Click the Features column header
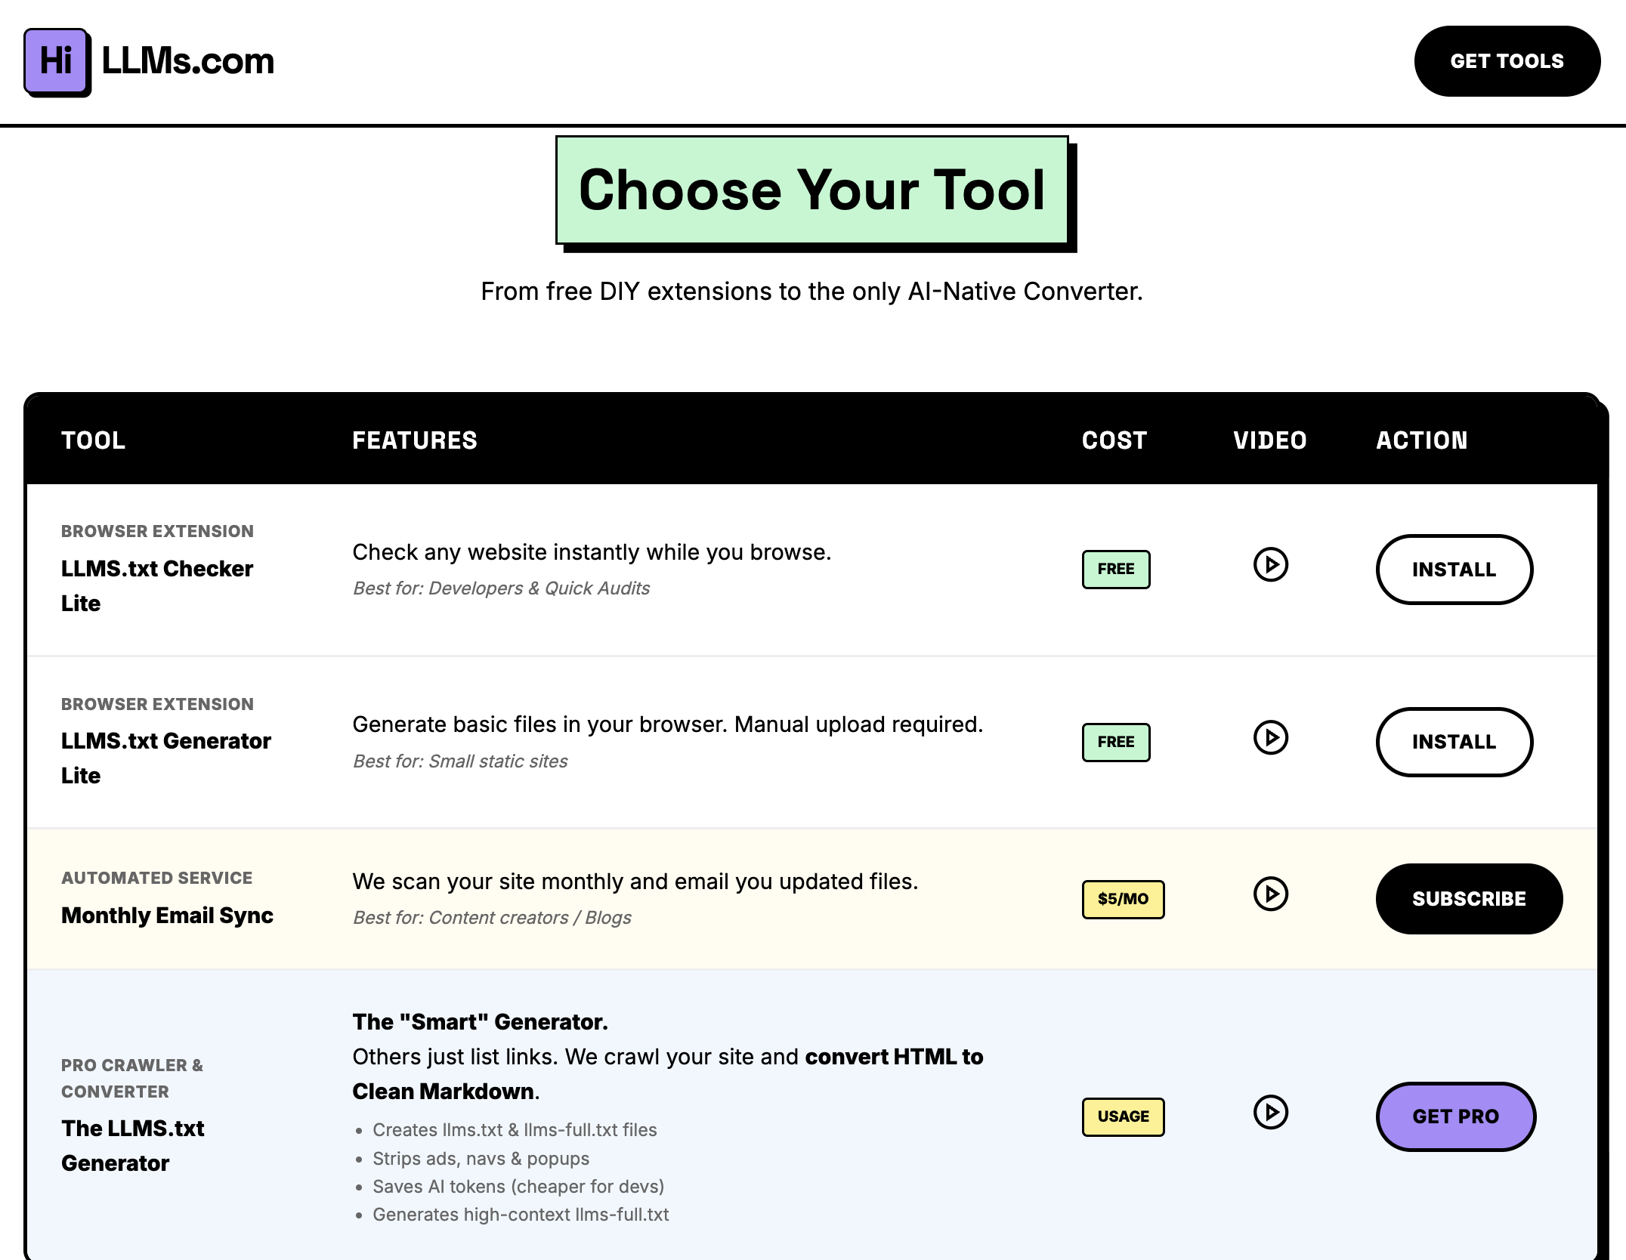This screenshot has width=1626, height=1260. coord(414,440)
